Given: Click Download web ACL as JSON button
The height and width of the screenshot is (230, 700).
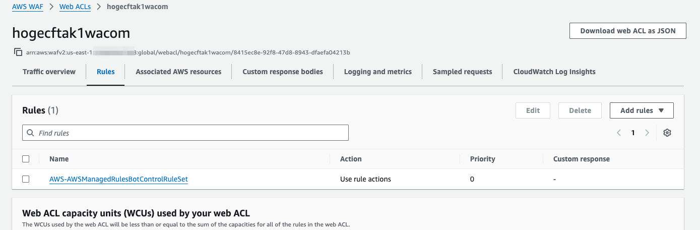Looking at the screenshot, I should pyautogui.click(x=628, y=31).
